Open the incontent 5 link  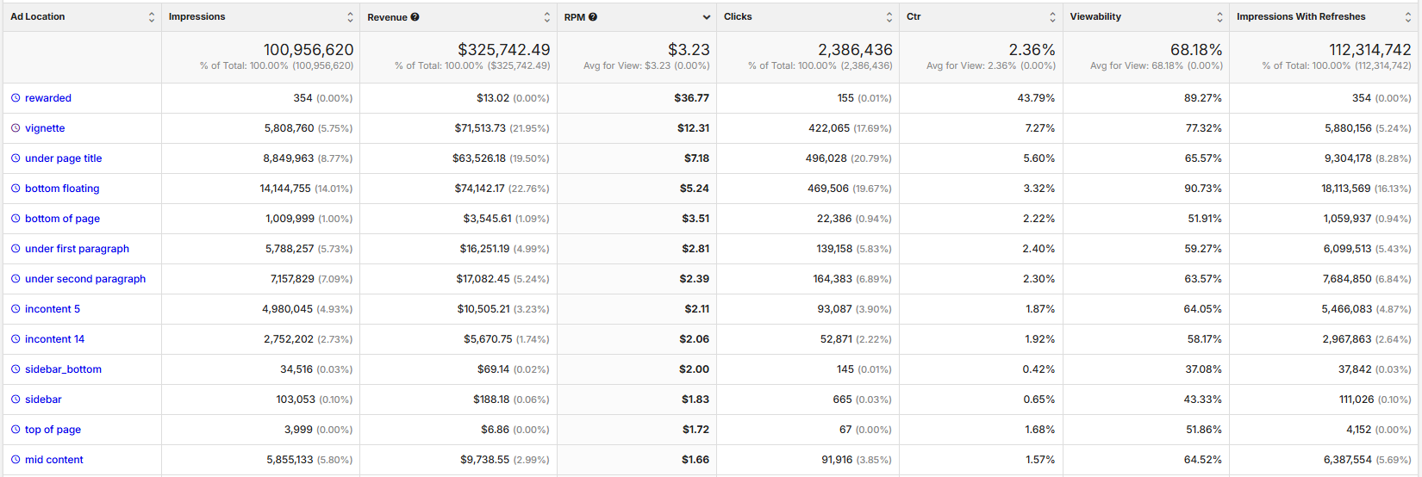pyautogui.click(x=53, y=309)
